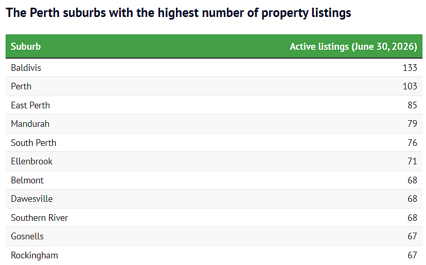
Task: Select the Gosnells table entry
Action: [27, 236]
